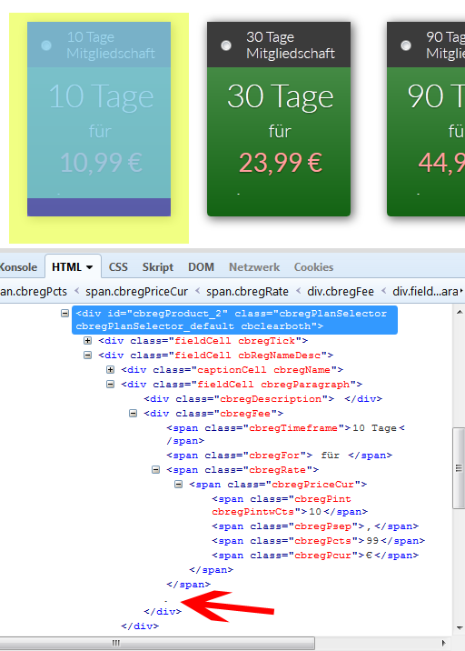Click the vertical scrollbar thumb
Viewport: 465px width, 651px height.
459,468
